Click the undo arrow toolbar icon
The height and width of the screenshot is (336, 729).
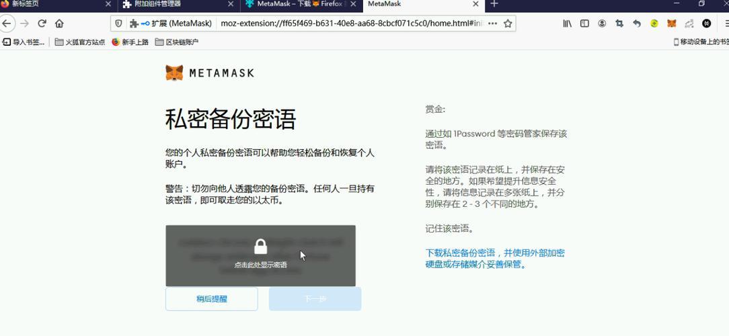click(637, 24)
